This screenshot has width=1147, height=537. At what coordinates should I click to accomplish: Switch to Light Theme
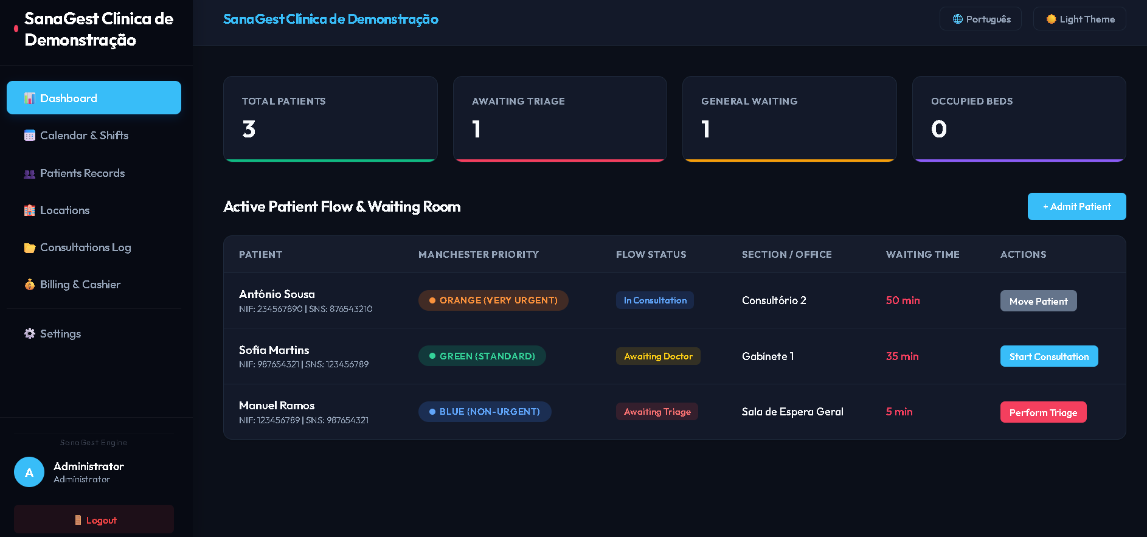[x=1079, y=19]
